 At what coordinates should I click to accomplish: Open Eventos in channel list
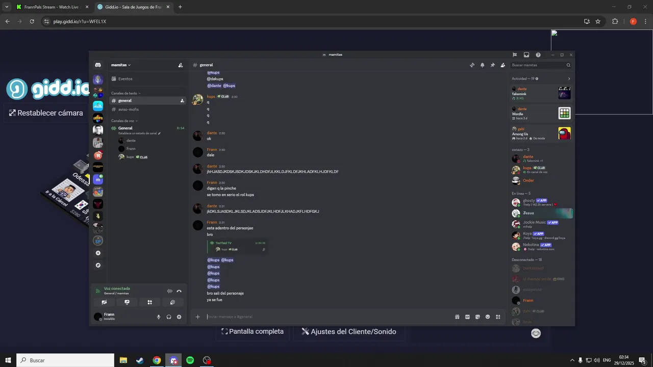(x=147, y=79)
